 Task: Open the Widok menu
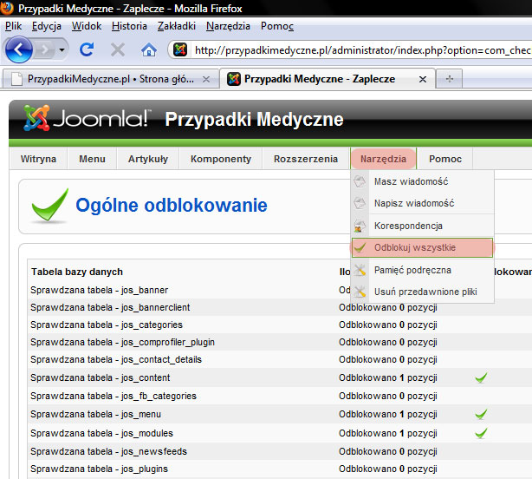click(87, 26)
